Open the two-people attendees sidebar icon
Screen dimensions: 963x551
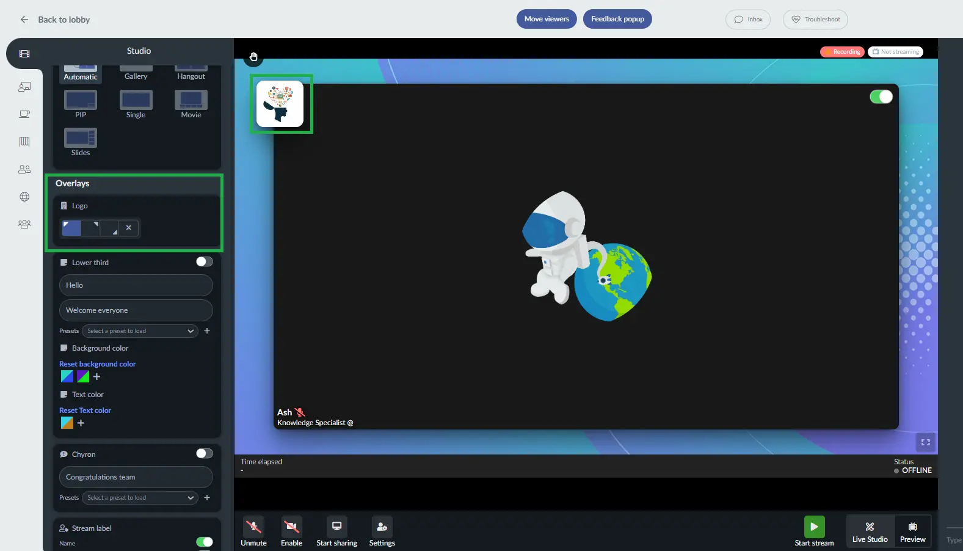pyautogui.click(x=24, y=169)
